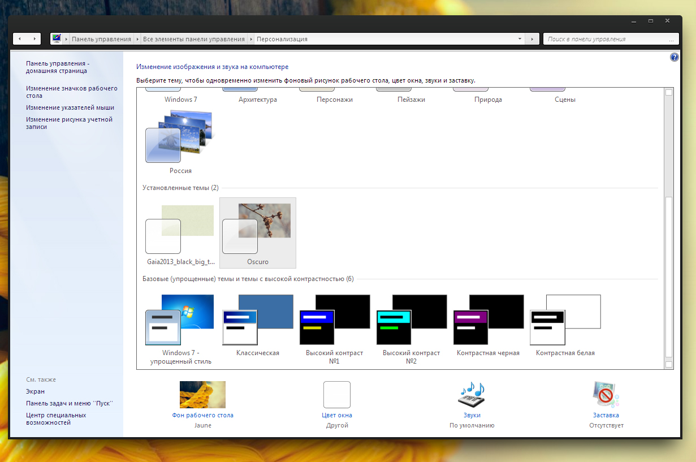Select the Россия theme
This screenshot has width=696, height=462.
point(180,143)
